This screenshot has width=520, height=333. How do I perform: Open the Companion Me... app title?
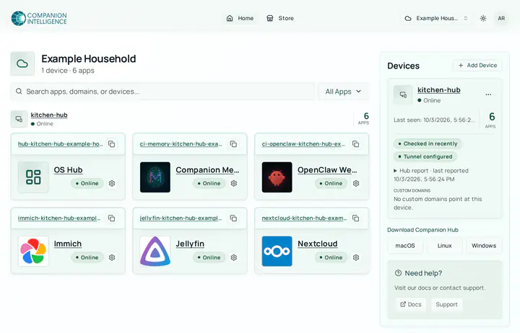[x=207, y=170]
